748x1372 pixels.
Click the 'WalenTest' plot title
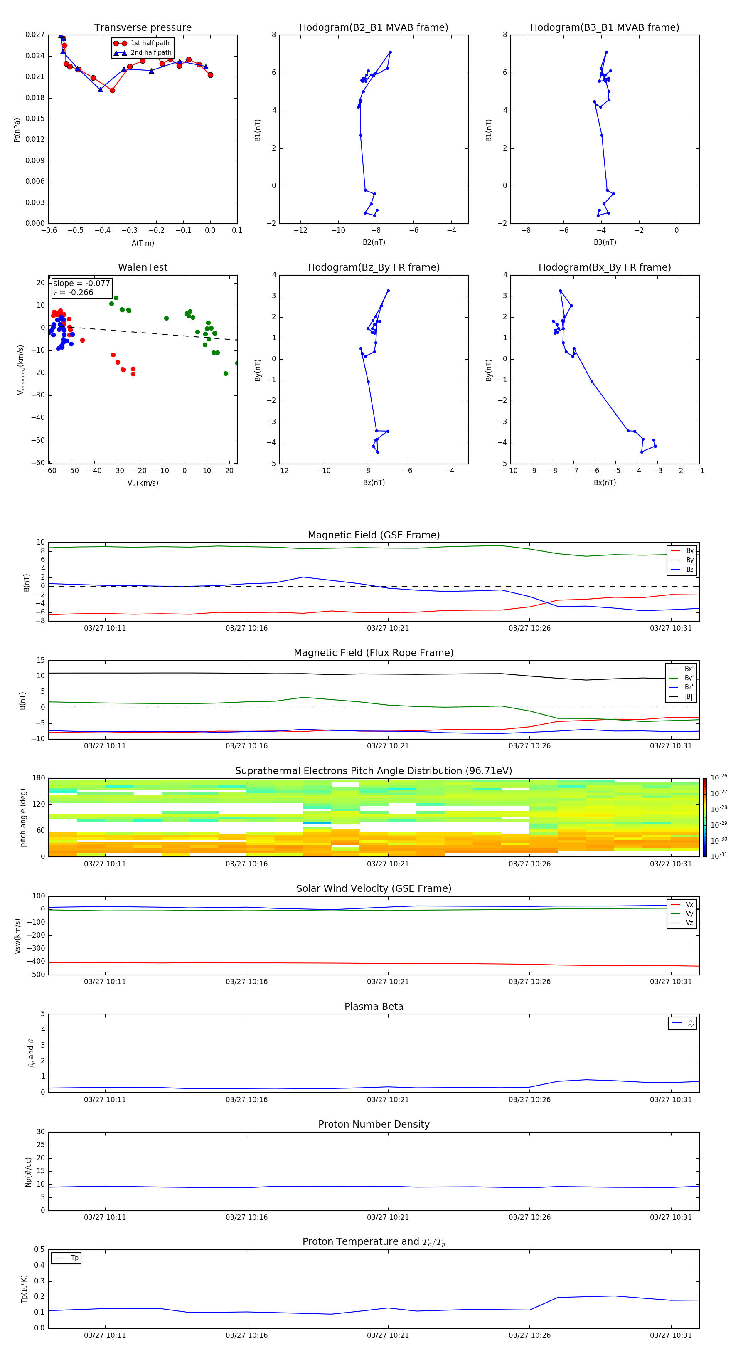tap(143, 267)
